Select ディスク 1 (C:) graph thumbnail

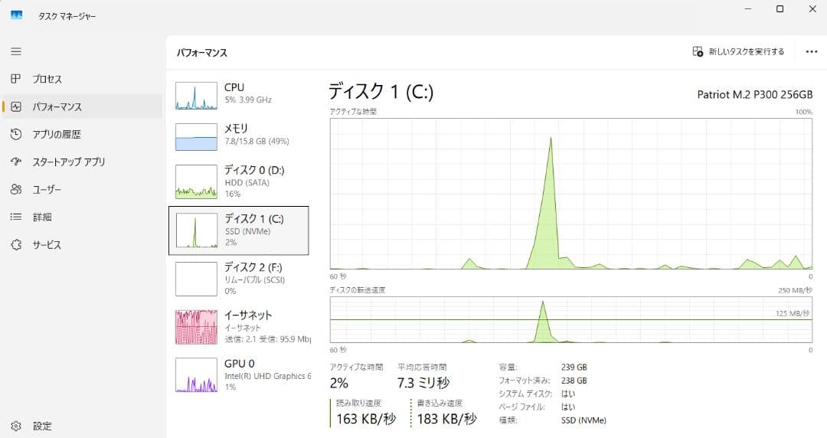click(x=196, y=230)
